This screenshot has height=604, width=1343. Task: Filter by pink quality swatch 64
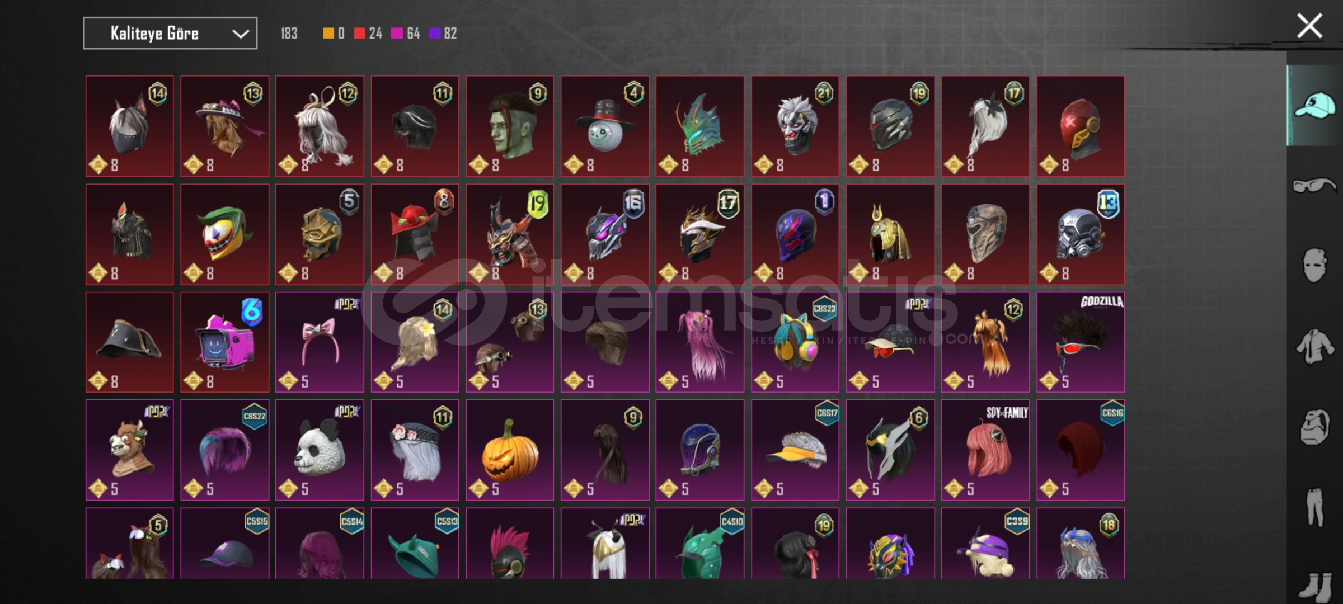pyautogui.click(x=406, y=34)
